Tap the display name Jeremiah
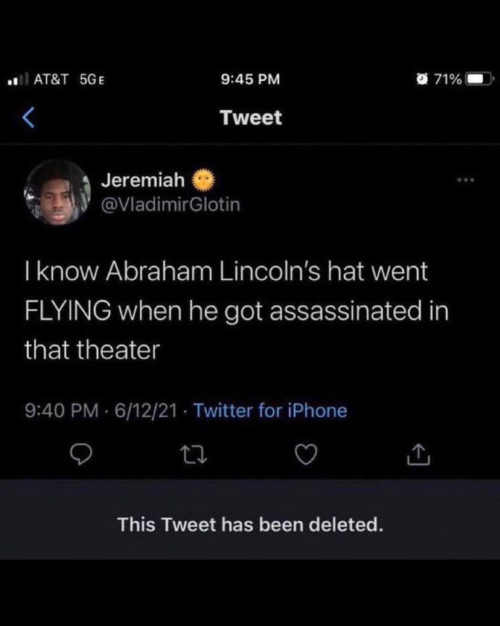This screenshot has height=626, width=500. (143, 180)
